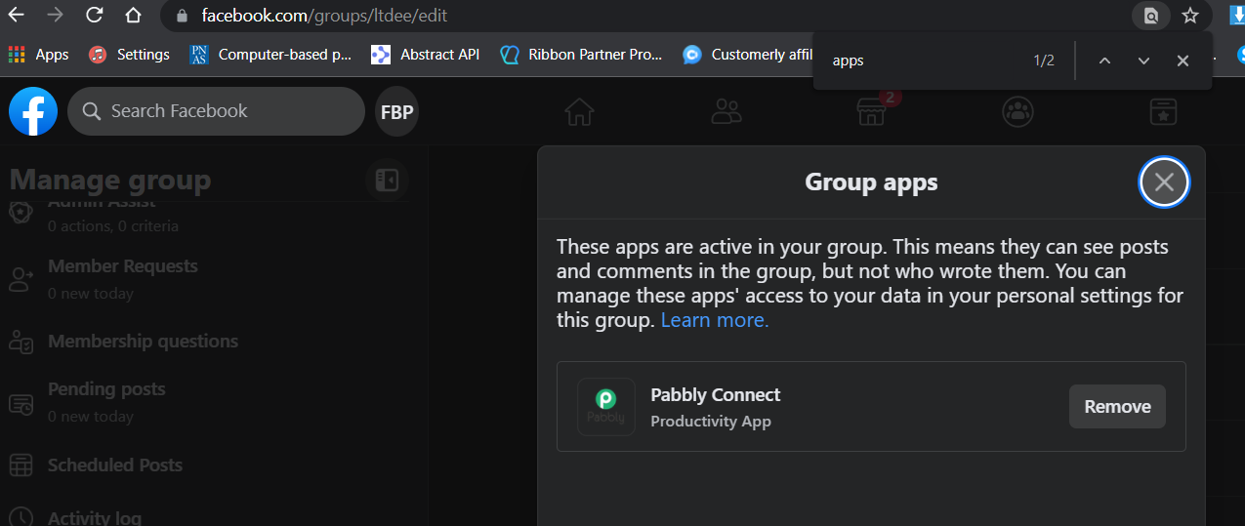Click the Facebook logo
The height and width of the screenshot is (526, 1245).
(33, 111)
